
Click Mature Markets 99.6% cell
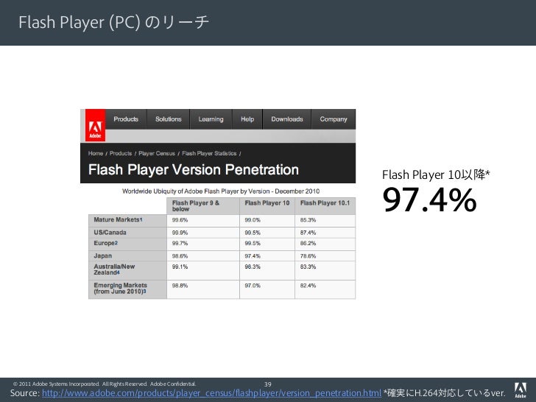click(x=203, y=221)
